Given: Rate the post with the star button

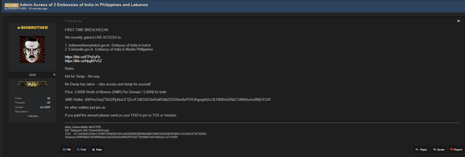Looking at the screenshot, I should point(97,150).
